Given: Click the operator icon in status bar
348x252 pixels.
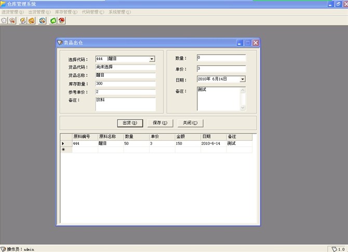Looking at the screenshot, I should tap(3, 249).
